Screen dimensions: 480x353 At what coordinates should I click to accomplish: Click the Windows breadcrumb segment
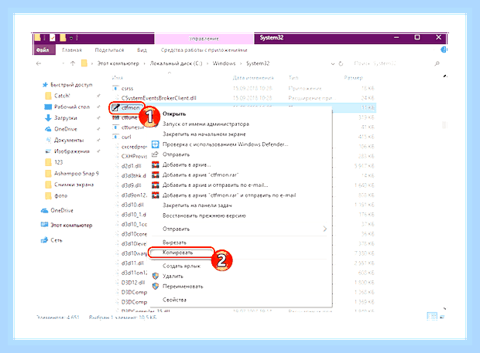click(x=224, y=63)
